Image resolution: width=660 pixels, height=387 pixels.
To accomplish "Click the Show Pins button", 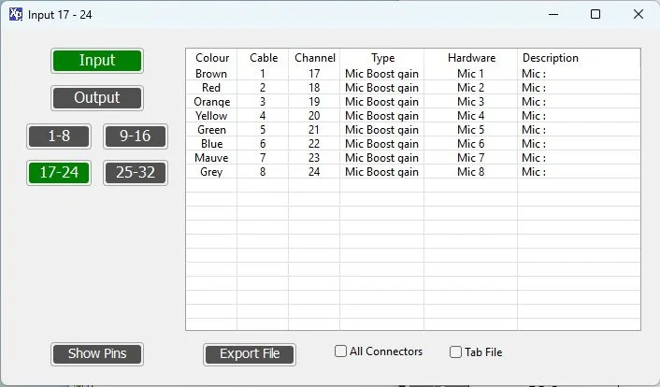I will tap(97, 353).
